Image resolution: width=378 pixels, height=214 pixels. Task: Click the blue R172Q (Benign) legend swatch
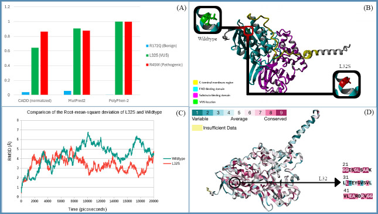pos(147,46)
